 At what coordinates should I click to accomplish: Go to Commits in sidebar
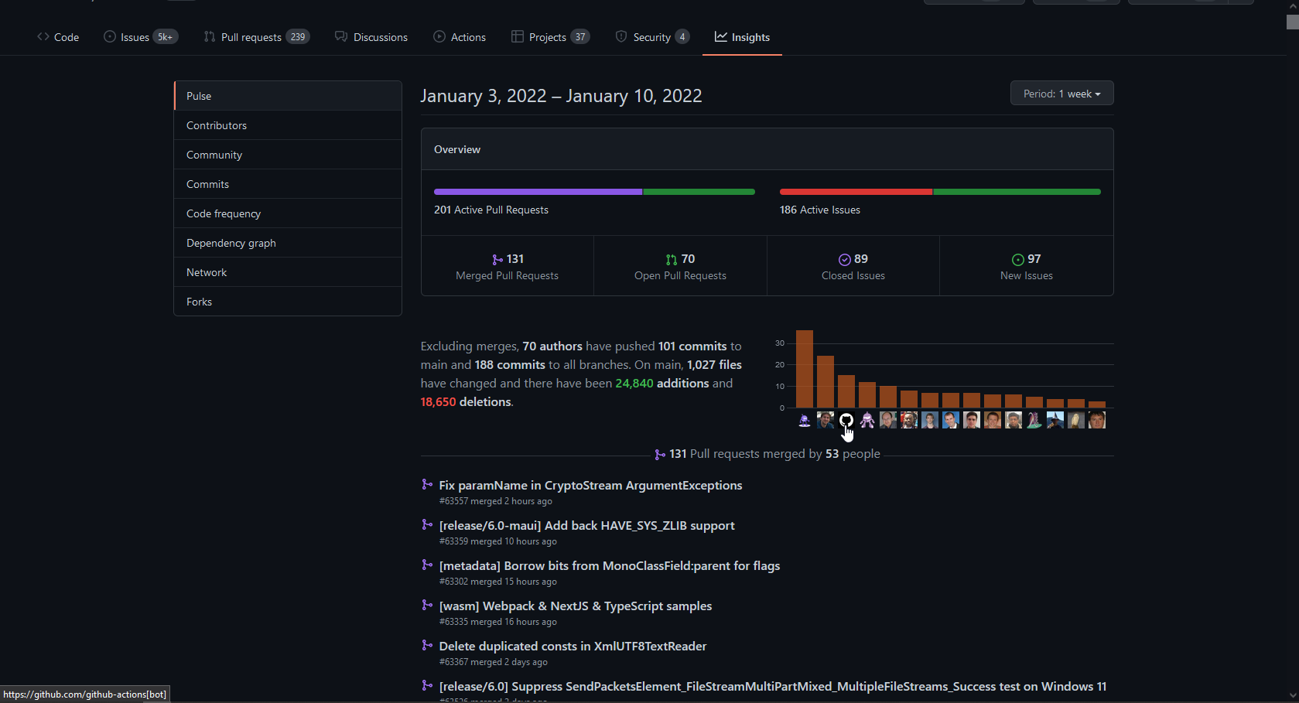coord(288,184)
